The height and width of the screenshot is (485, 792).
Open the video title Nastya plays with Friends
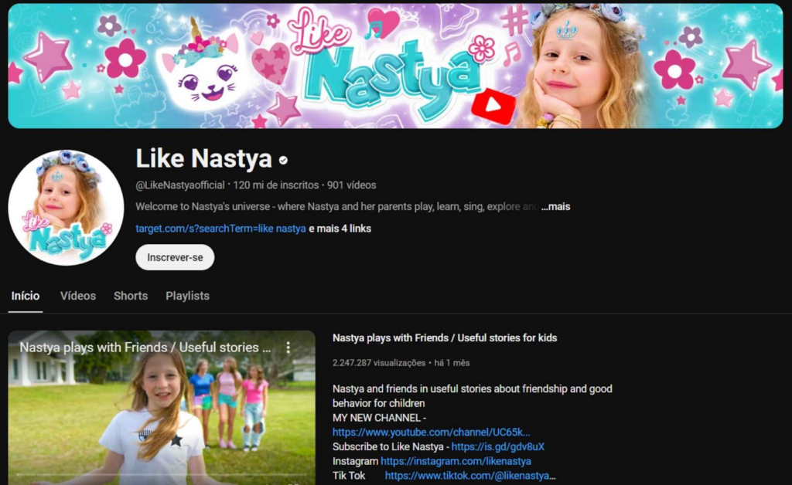pyautogui.click(x=445, y=337)
